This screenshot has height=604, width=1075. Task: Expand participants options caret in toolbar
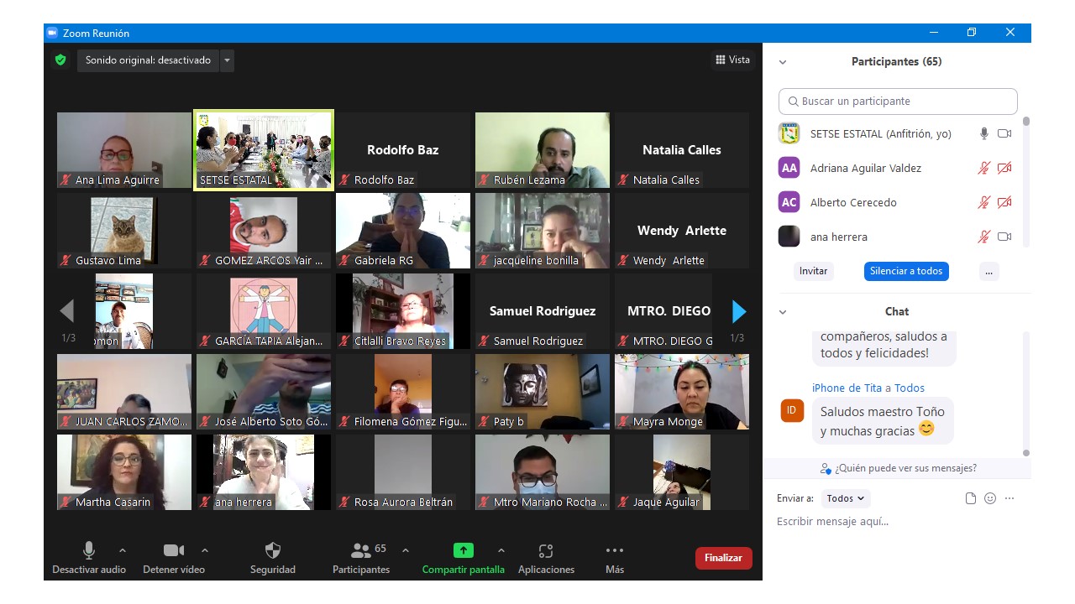click(406, 551)
